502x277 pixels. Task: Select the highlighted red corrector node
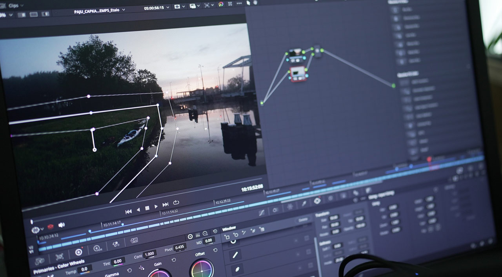click(x=298, y=74)
